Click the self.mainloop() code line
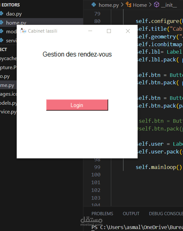The image size is (183, 231). pos(159,167)
